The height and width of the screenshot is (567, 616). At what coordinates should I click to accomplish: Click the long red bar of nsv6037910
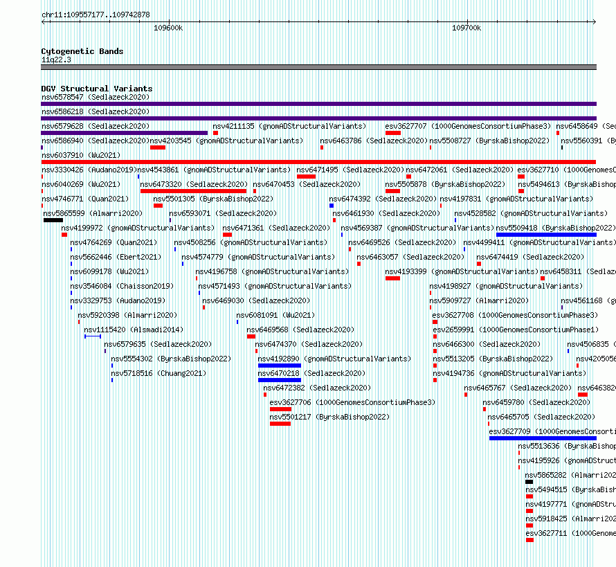tap(318, 162)
